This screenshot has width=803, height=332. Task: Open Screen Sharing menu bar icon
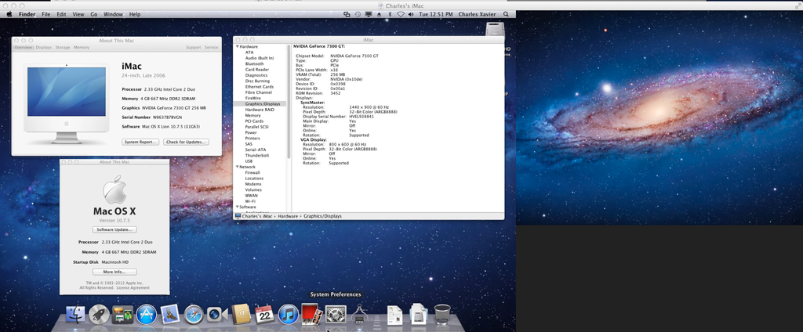(x=347, y=14)
